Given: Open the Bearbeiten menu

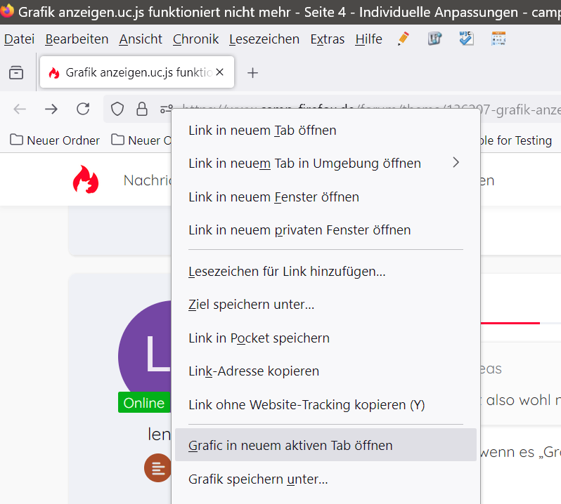Looking at the screenshot, I should [x=77, y=39].
